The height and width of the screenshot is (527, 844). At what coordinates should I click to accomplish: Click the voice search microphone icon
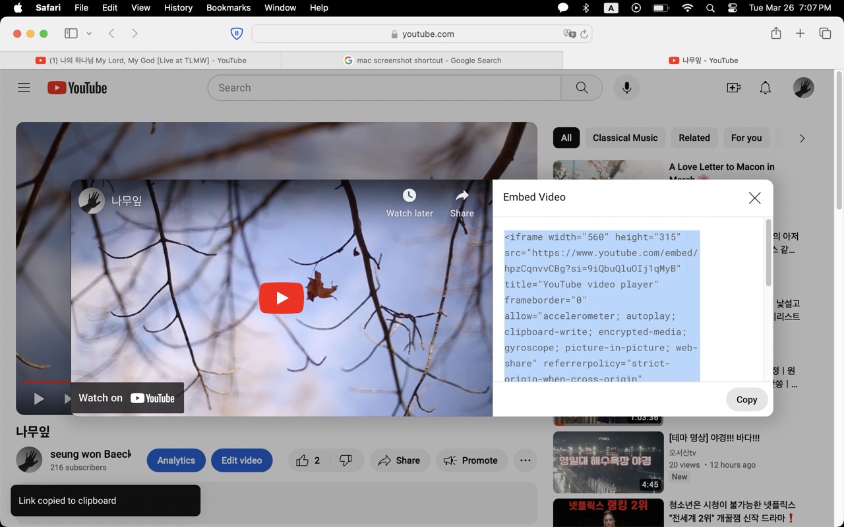click(x=626, y=88)
